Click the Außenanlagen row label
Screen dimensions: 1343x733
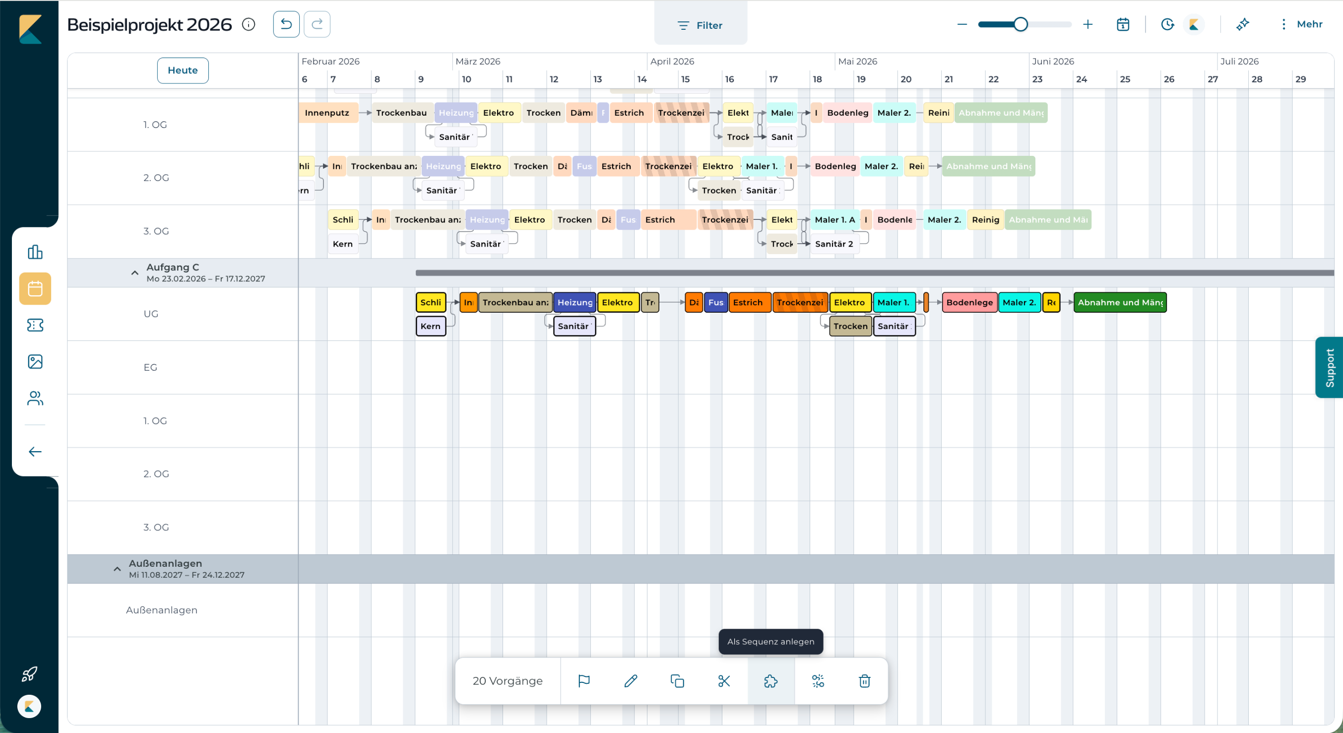point(162,610)
